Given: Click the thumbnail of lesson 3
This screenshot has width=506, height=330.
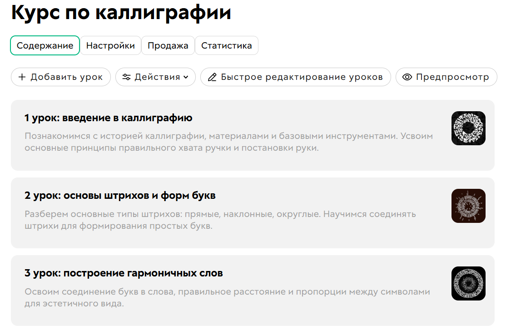Looking at the screenshot, I should pyautogui.click(x=468, y=284).
